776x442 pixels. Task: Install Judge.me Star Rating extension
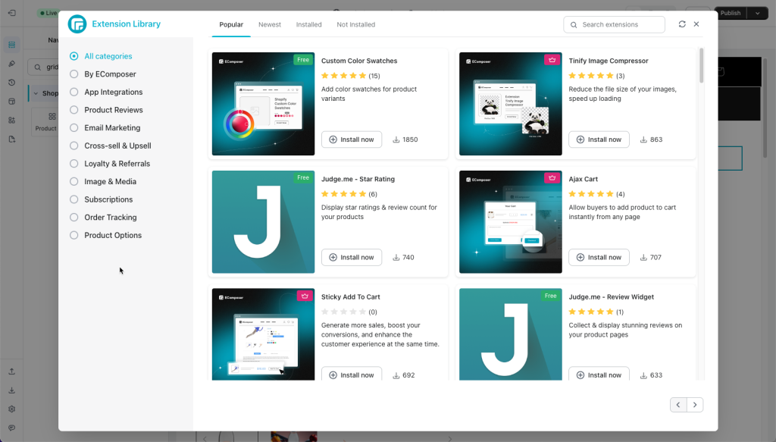[x=352, y=257]
